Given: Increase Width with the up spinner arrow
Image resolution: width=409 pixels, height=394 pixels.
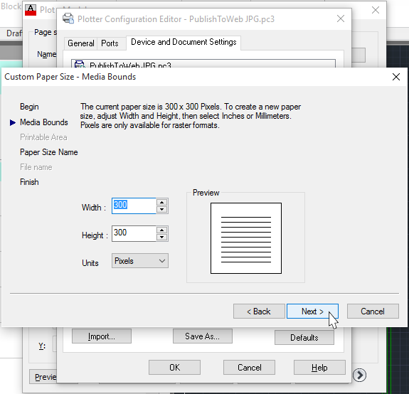Looking at the screenshot, I should point(162,203).
